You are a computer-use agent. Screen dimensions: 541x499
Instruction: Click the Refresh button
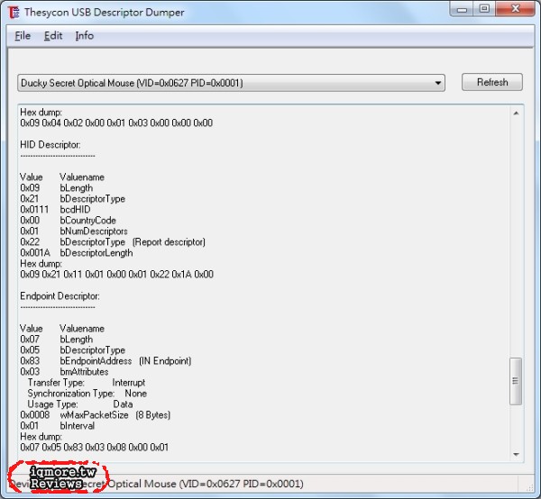pos(492,82)
